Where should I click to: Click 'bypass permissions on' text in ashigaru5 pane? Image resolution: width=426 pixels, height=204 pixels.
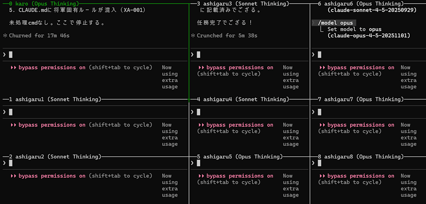coord(240,176)
